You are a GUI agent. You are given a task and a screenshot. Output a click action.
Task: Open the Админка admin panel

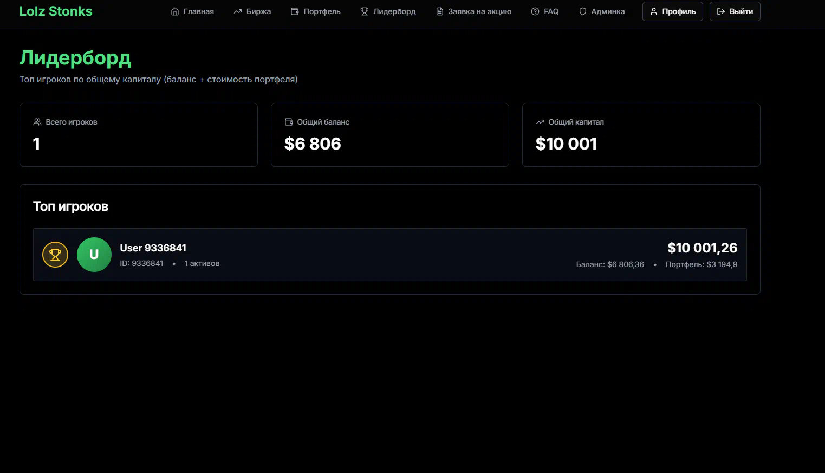point(608,11)
